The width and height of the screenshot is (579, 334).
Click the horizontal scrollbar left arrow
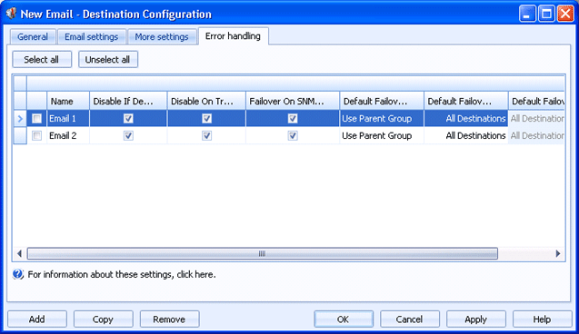(20, 253)
